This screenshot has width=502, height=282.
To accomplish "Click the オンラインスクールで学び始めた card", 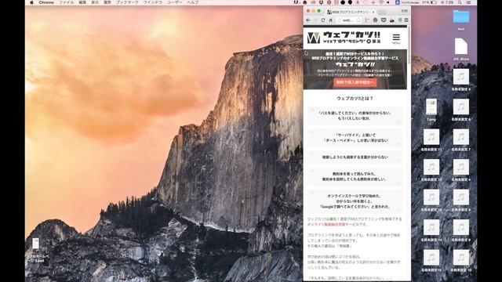I will (x=355, y=201).
